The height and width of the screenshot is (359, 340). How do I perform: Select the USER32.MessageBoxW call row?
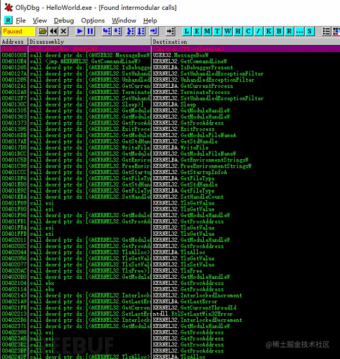click(171, 55)
